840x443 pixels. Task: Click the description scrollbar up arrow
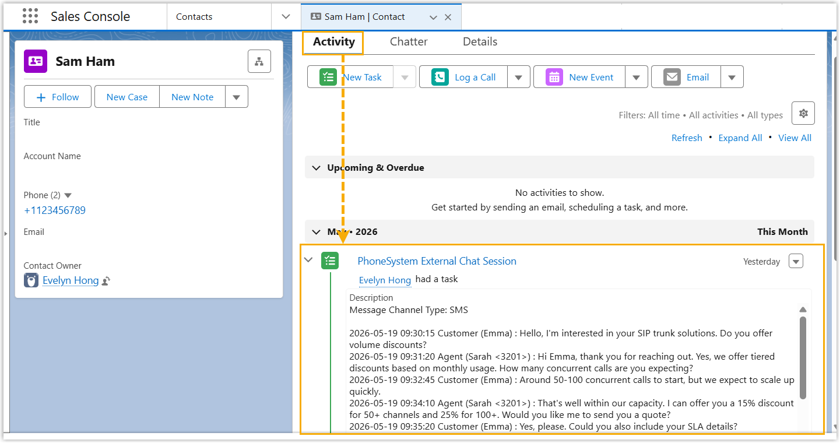(803, 310)
